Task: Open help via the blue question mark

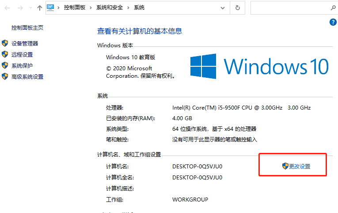Action: pyautogui.click(x=333, y=22)
